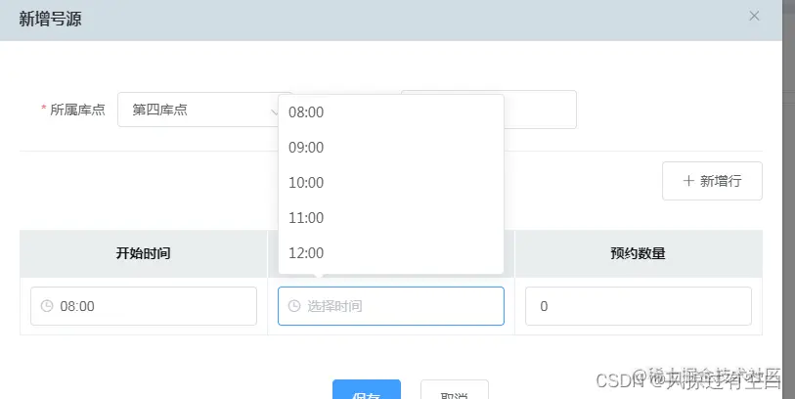Click the clock icon beside 选择时间
The image size is (795, 399).
pos(293,306)
